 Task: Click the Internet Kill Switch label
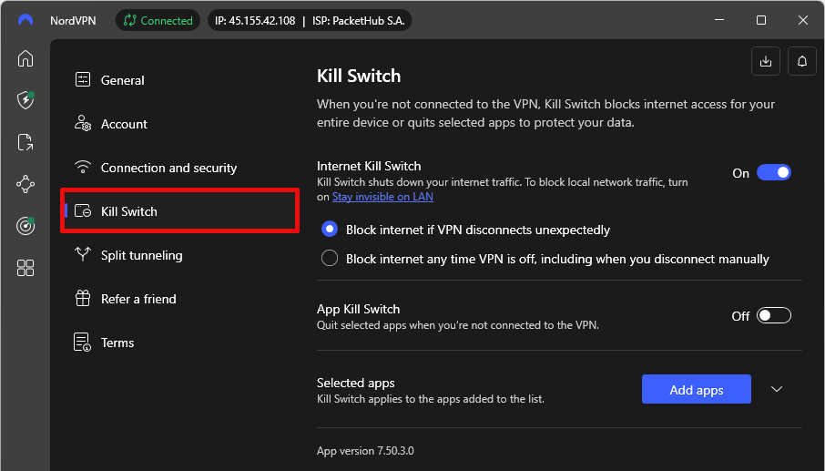[369, 166]
